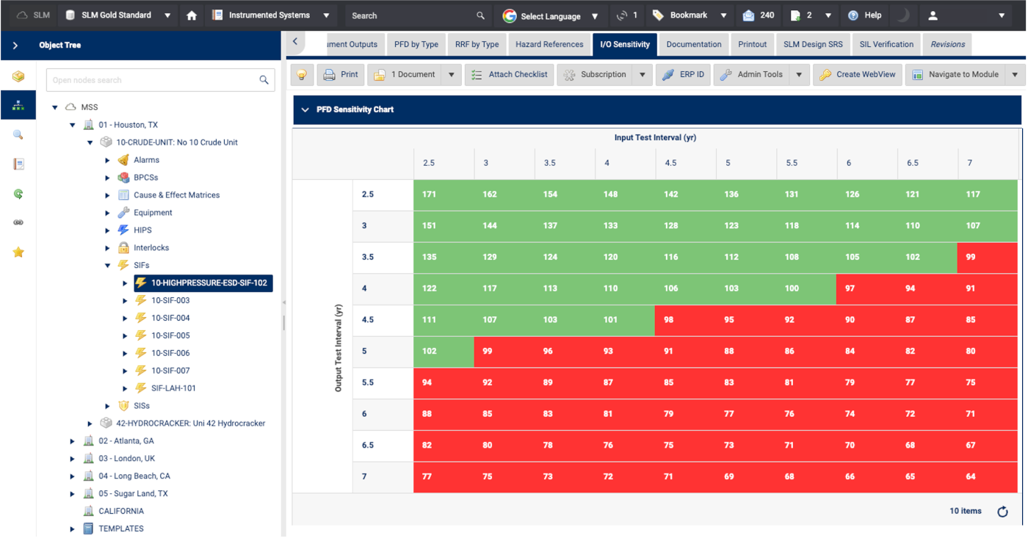Collapse the PFD Sensitivity Chart section
This screenshot has height=538, width=1028.
click(305, 109)
